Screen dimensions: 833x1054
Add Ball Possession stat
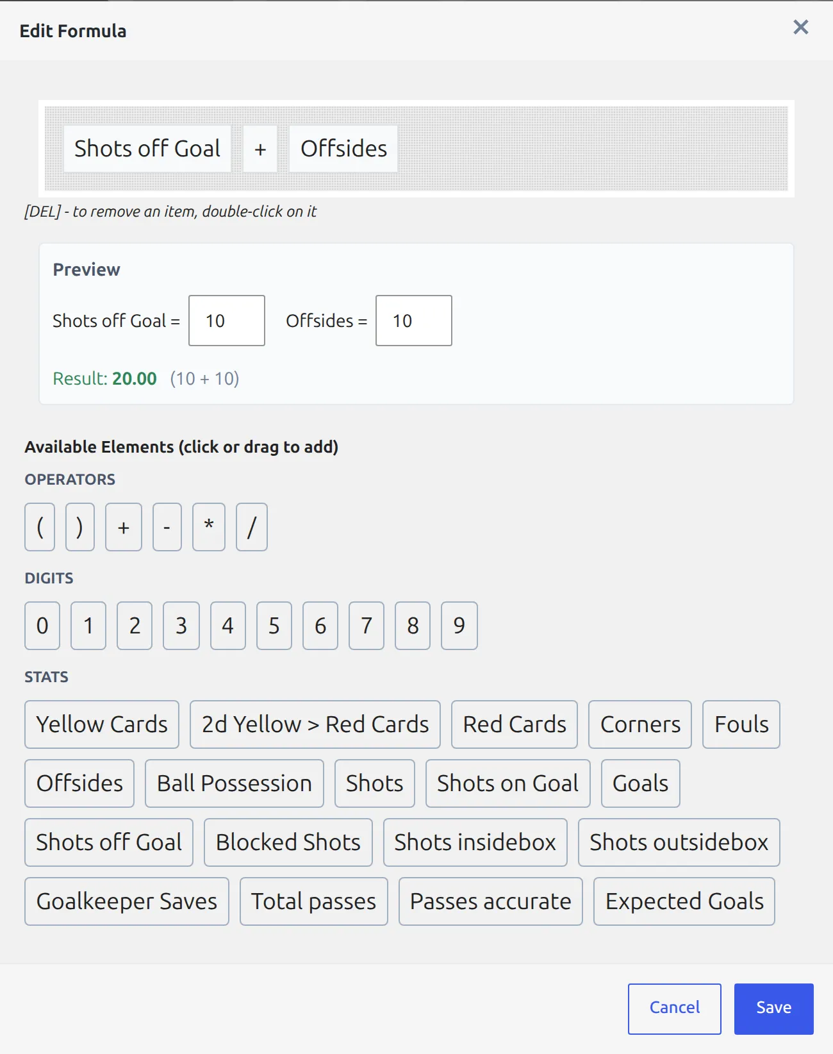tap(235, 783)
